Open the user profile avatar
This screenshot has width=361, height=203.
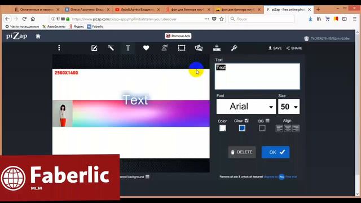[x=306, y=38]
